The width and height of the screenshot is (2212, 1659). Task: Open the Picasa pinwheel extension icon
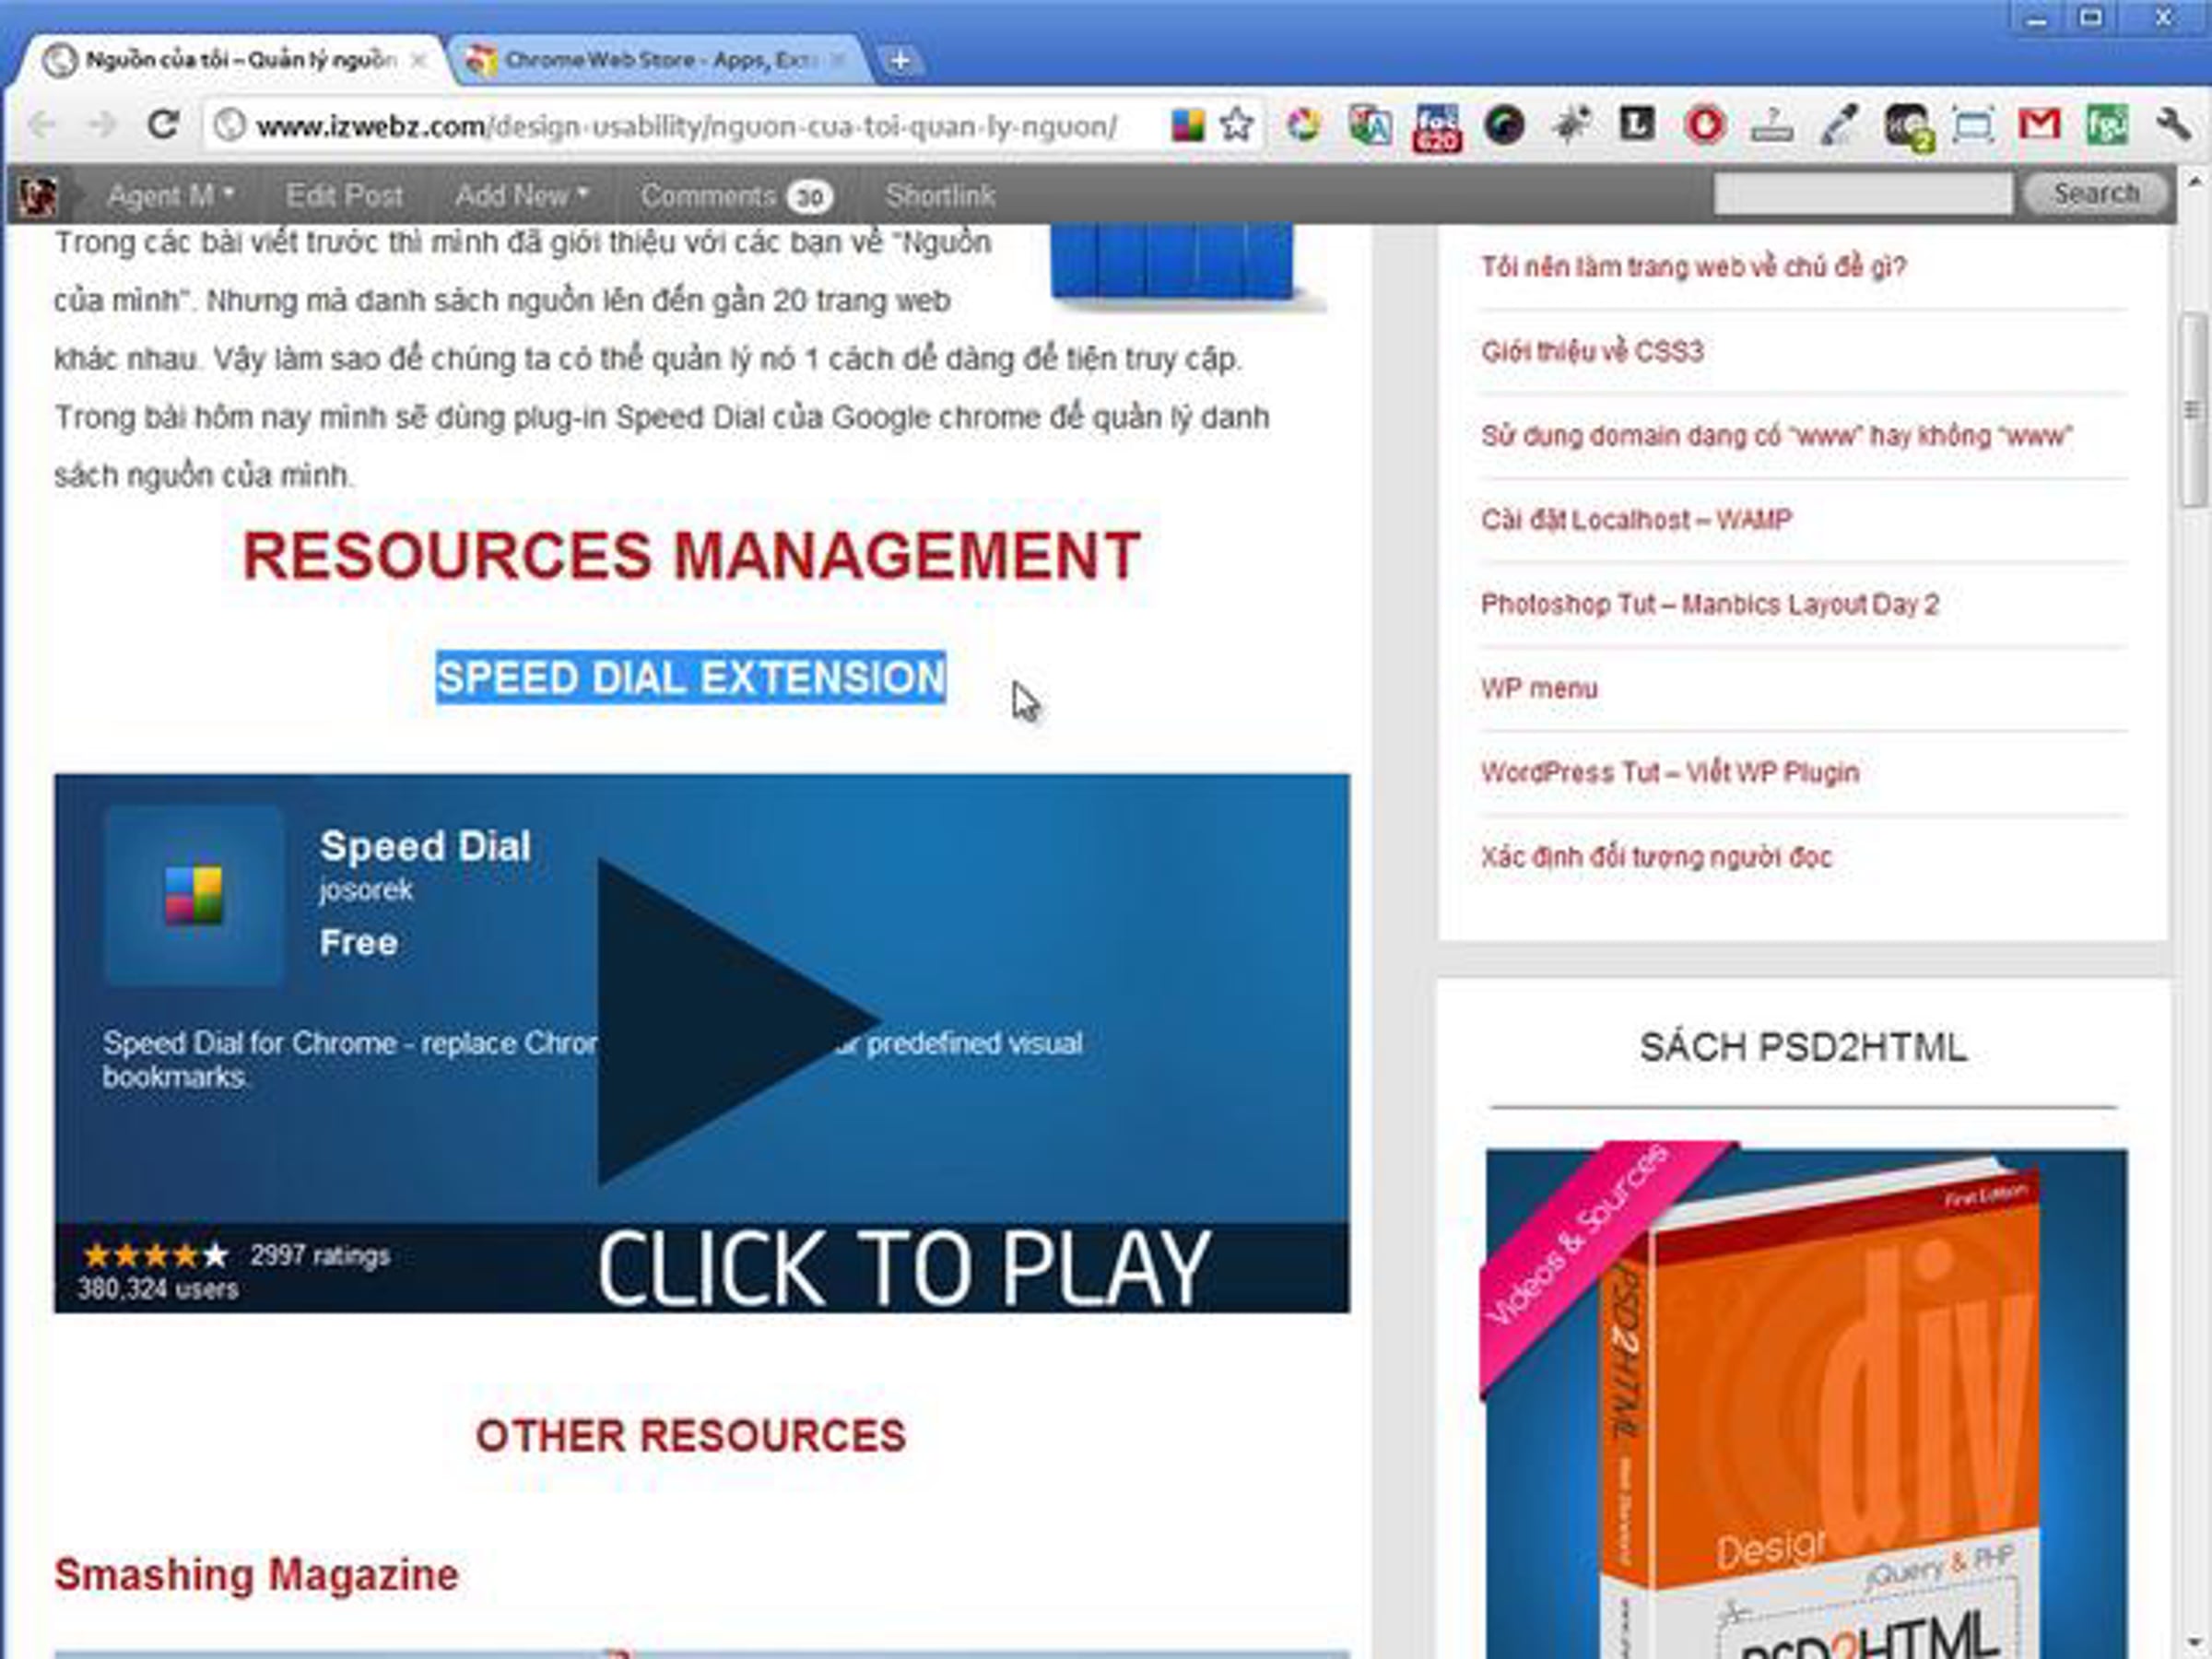pos(1303,125)
